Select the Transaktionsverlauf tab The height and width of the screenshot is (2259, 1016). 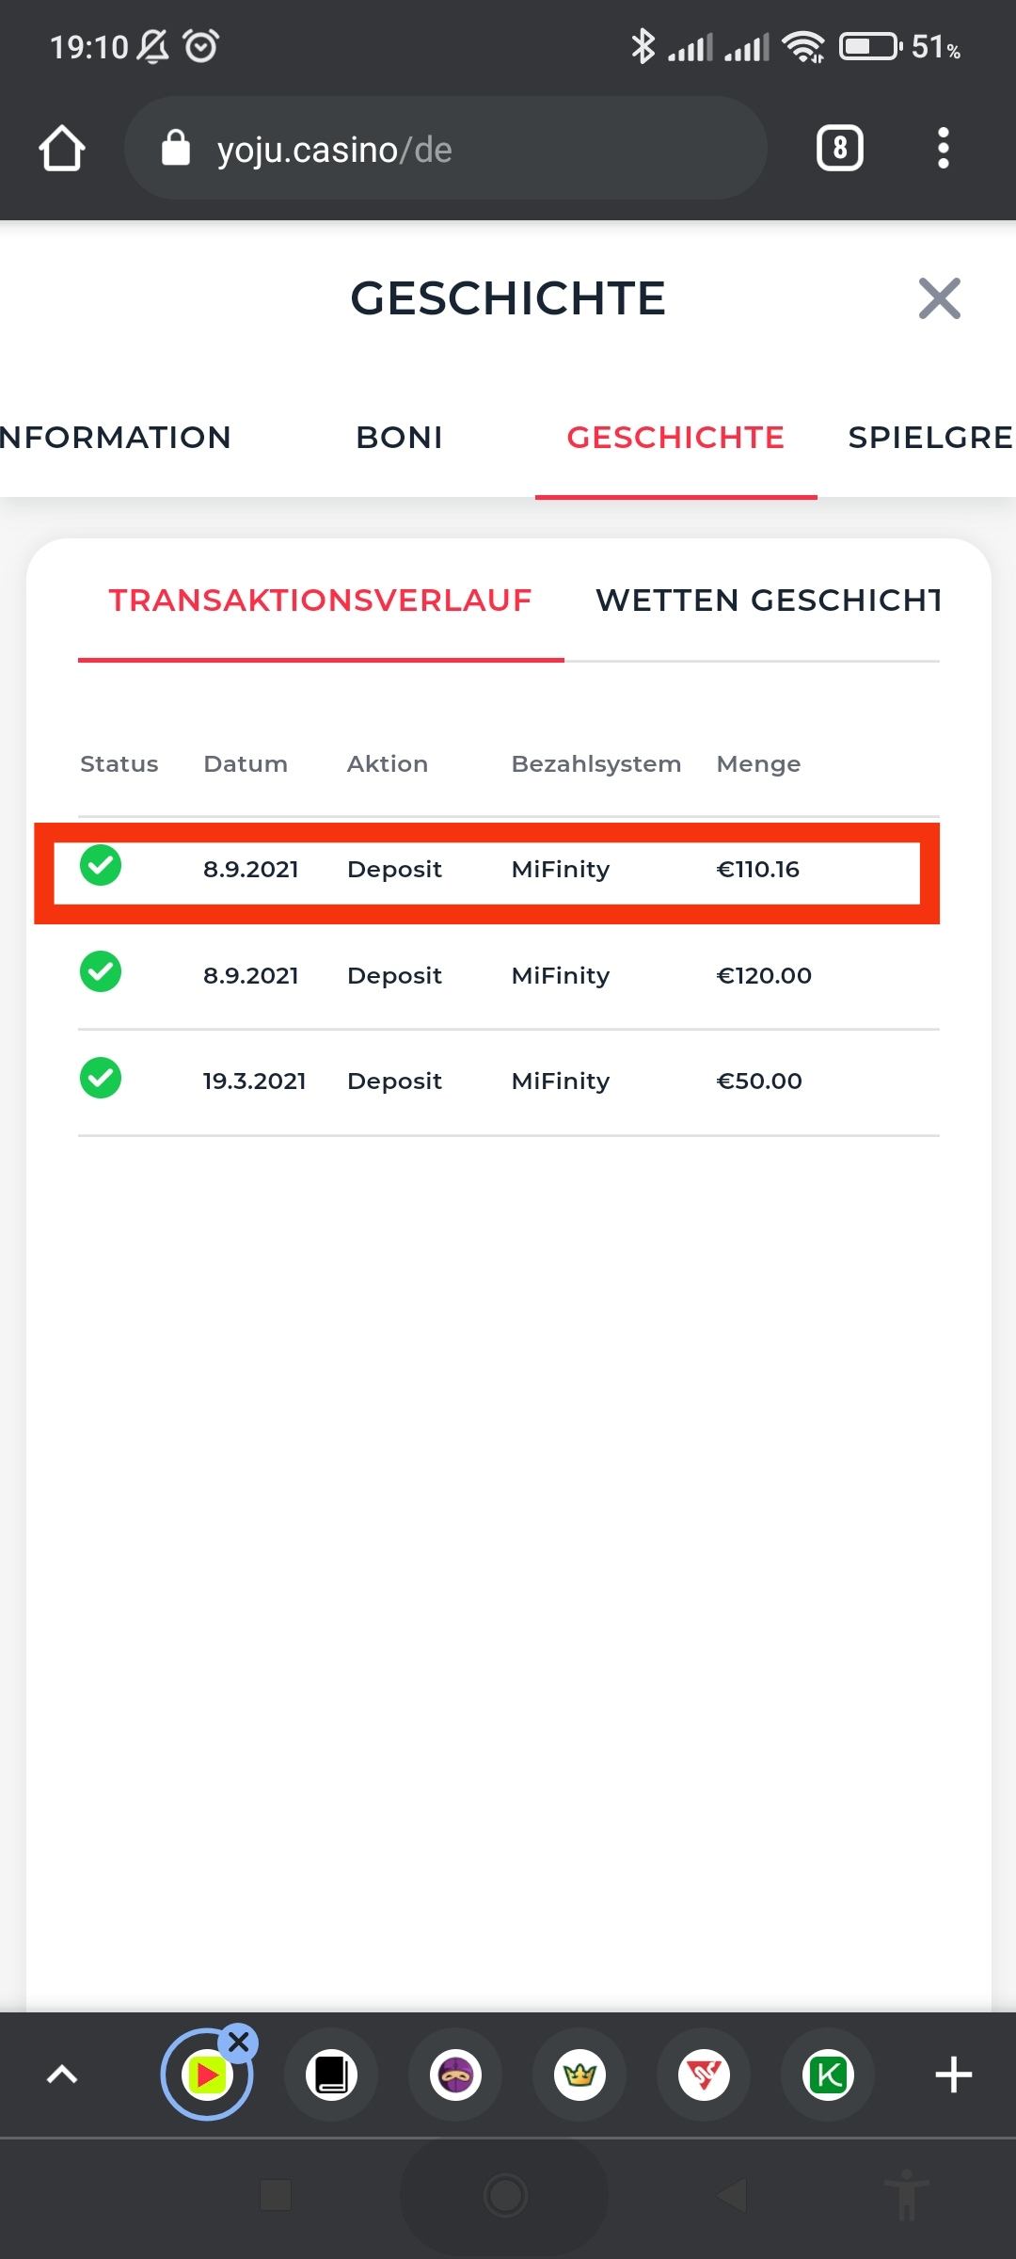(x=320, y=601)
